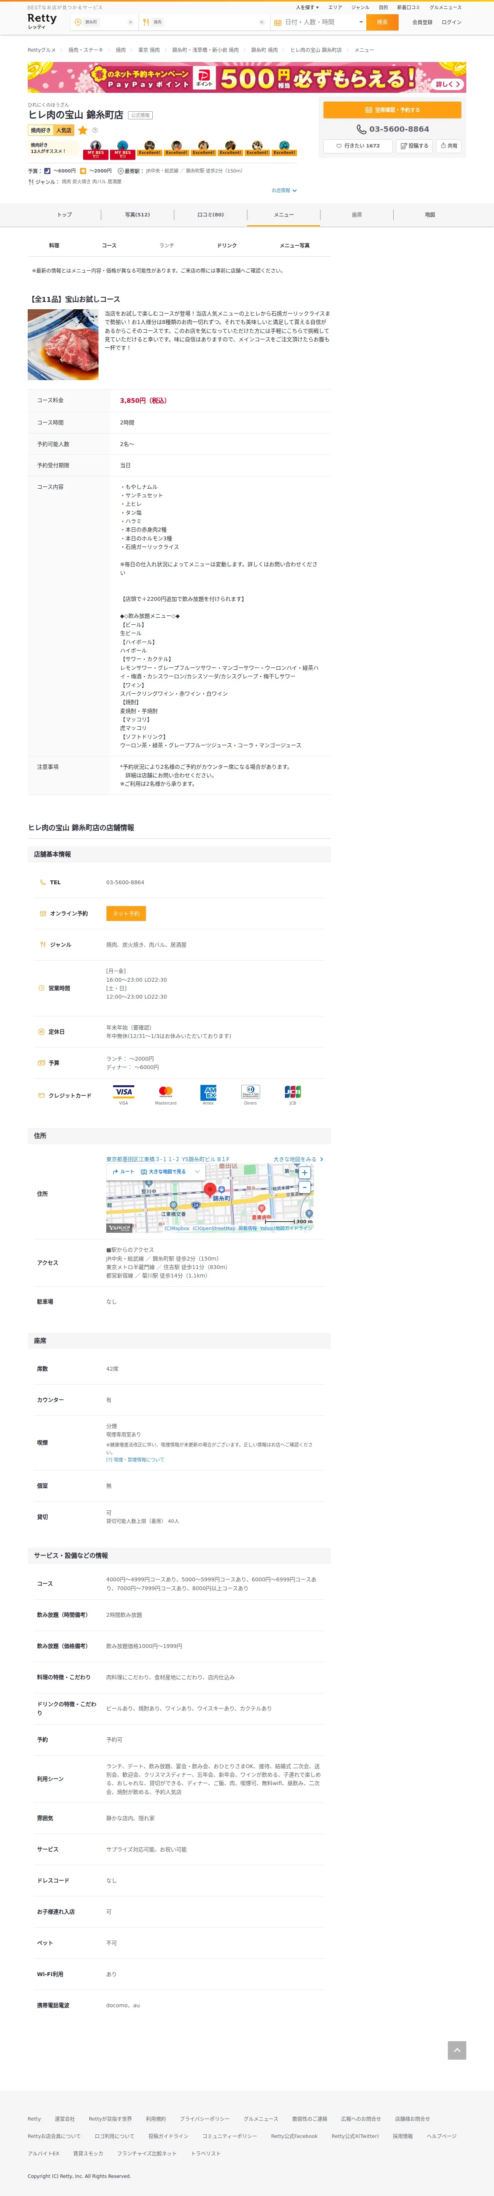Click the fork-knife icon beside ジャンル row
The image size is (494, 2196).
coord(43,945)
